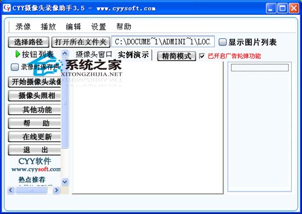Image resolution: width=302 pixels, height=214 pixels.
Task: Click the side panel's scroll down arrow
Action: tap(65, 182)
